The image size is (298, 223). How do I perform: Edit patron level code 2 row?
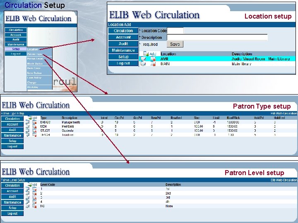point(28,193)
